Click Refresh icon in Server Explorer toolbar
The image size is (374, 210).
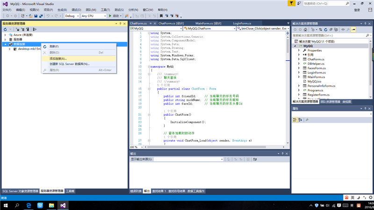5,29
